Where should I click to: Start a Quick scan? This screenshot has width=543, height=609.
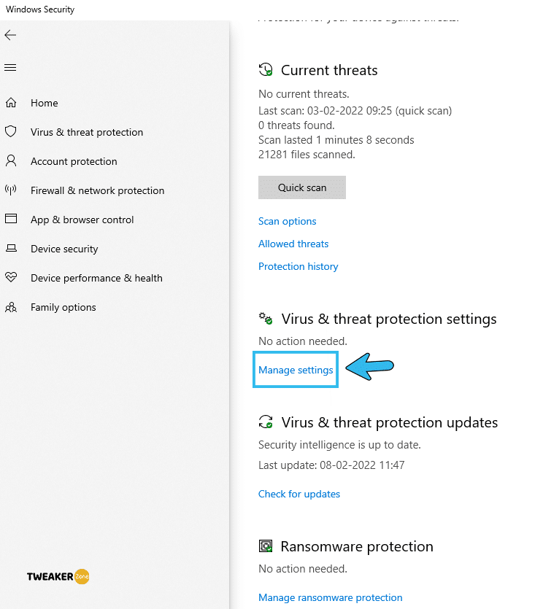(302, 187)
